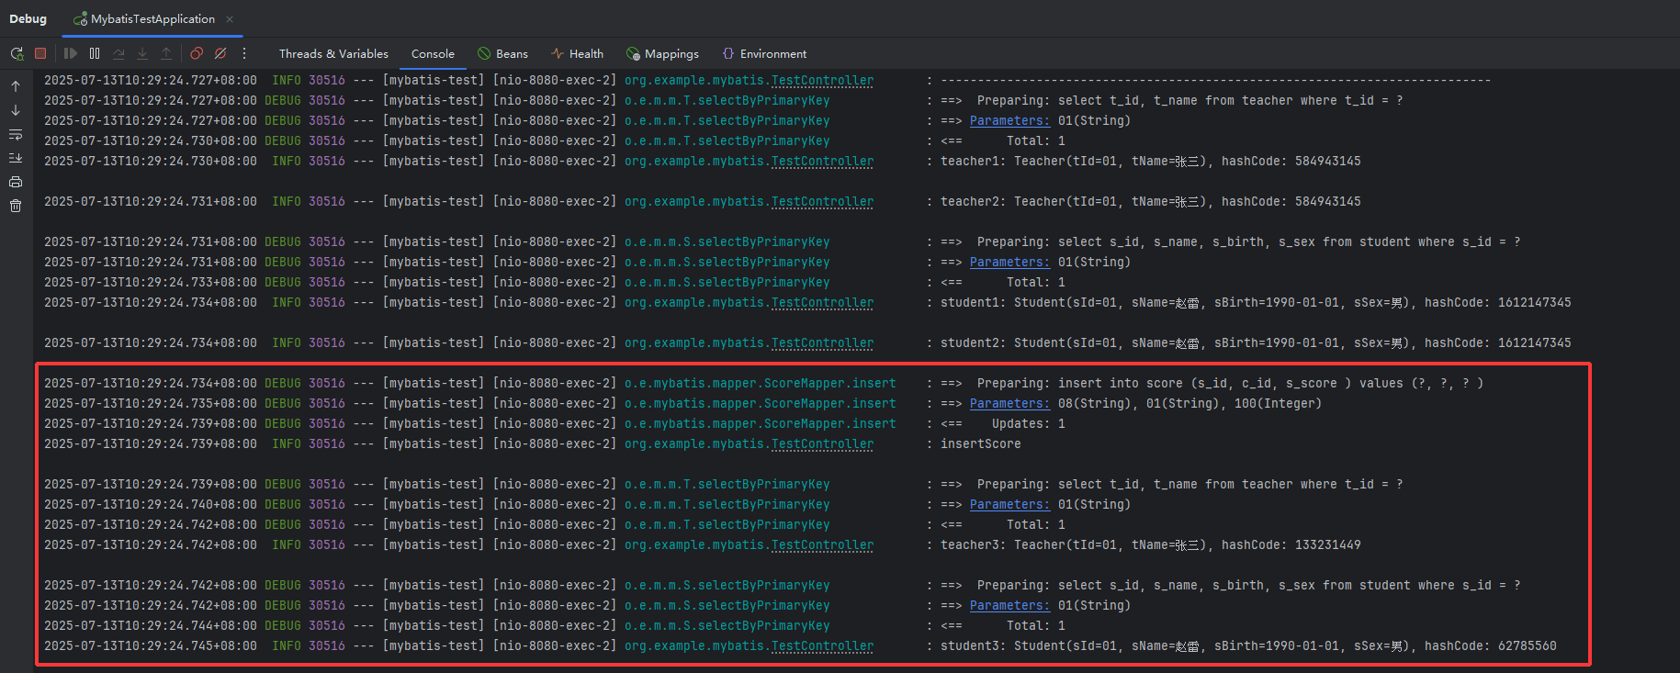Open TestController link in the dashed-line row
Image resolution: width=1680 pixels, height=673 pixels.
(x=822, y=80)
